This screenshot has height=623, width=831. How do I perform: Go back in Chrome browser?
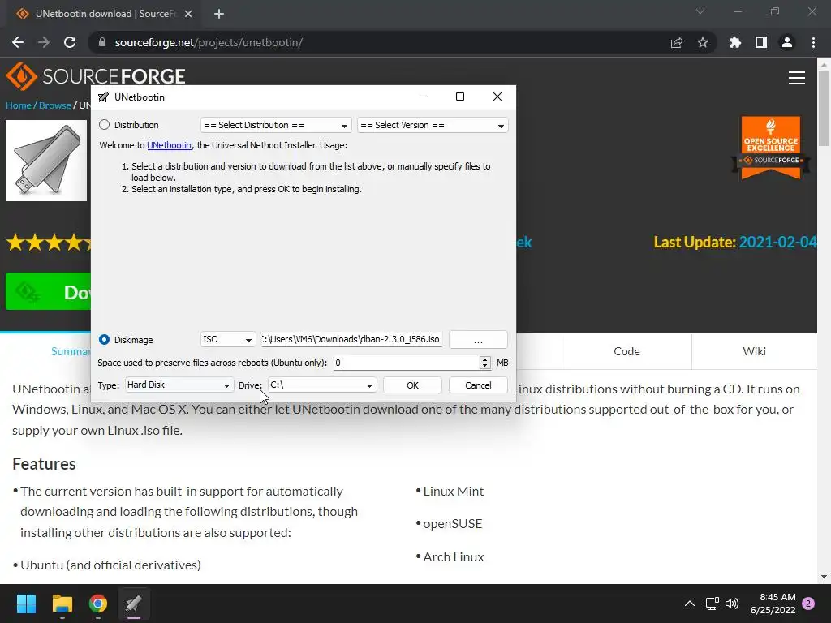tap(18, 42)
